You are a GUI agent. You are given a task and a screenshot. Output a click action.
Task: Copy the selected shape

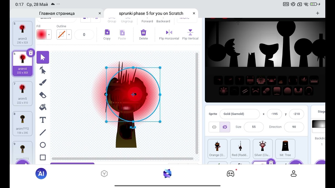coord(107,35)
